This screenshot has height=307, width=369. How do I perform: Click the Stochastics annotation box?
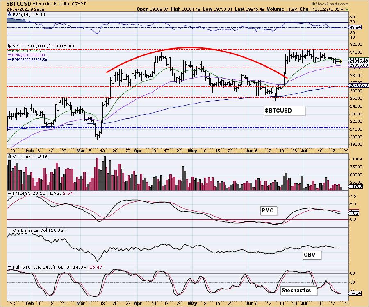click(x=298, y=291)
